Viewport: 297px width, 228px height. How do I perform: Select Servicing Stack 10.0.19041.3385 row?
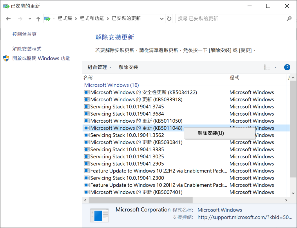(186, 150)
